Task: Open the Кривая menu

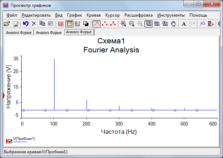Action: [93, 15]
